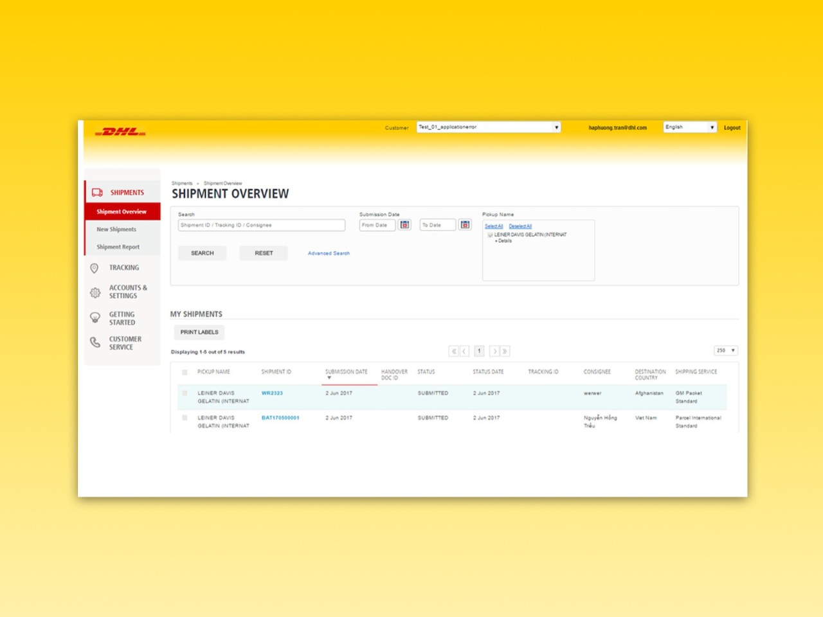Sort by the Submission Date column

pyautogui.click(x=347, y=373)
